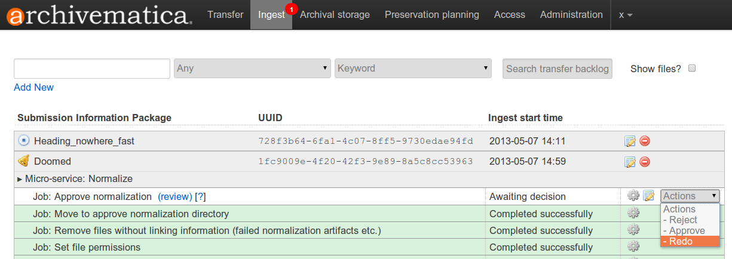Open the Any field dropdown
The width and height of the screenshot is (732, 259).
point(252,68)
